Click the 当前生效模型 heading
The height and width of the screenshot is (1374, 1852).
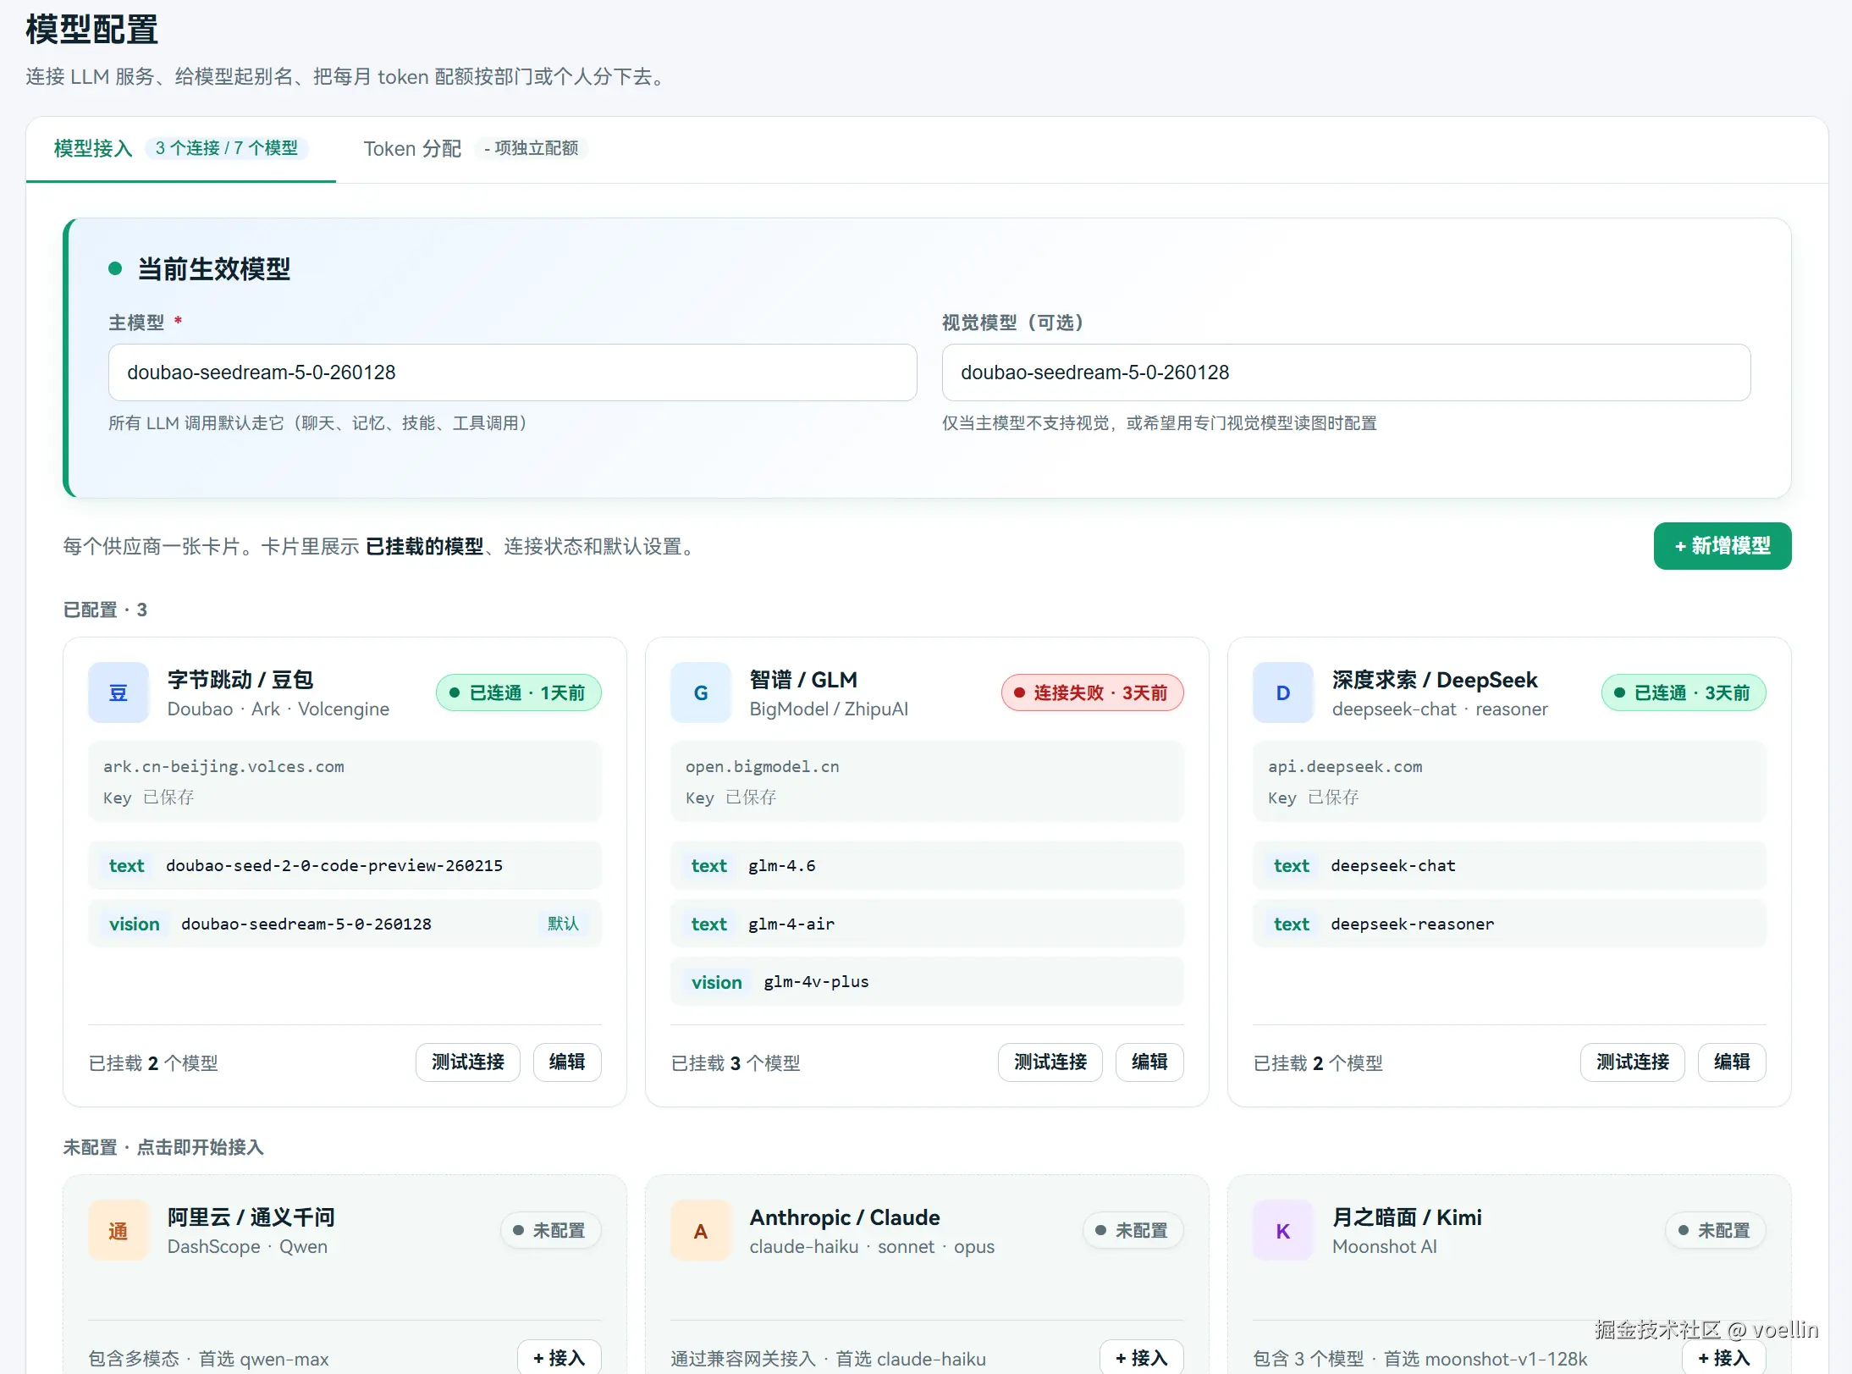click(214, 269)
